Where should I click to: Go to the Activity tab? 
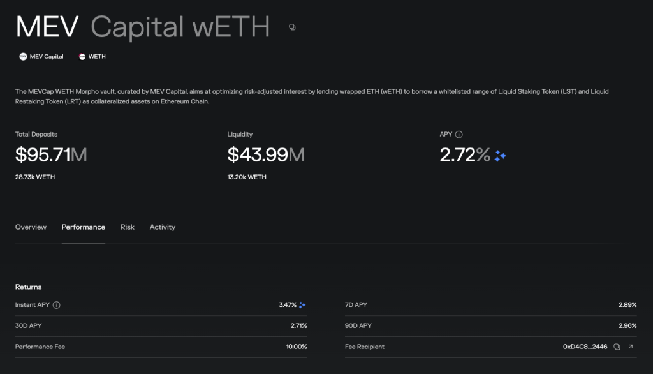pyautogui.click(x=162, y=227)
